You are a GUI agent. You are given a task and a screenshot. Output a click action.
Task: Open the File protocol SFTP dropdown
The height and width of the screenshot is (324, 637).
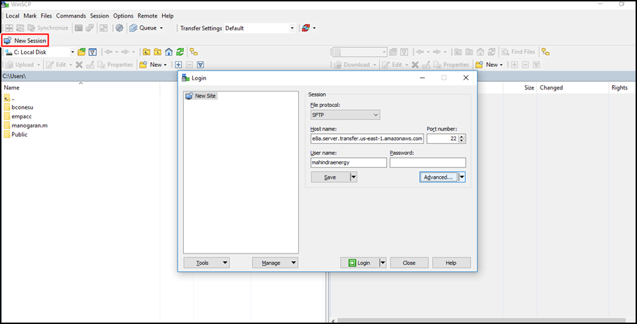345,115
